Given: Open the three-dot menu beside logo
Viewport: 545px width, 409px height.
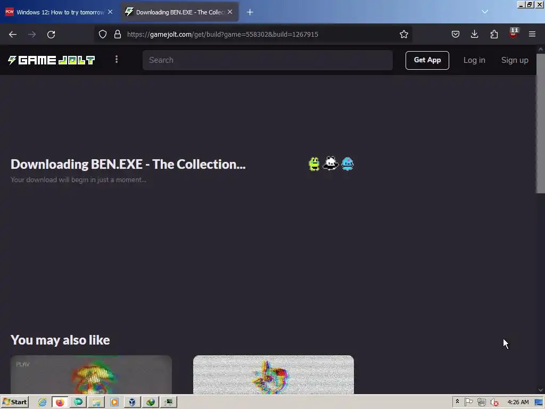Looking at the screenshot, I should [x=117, y=60].
